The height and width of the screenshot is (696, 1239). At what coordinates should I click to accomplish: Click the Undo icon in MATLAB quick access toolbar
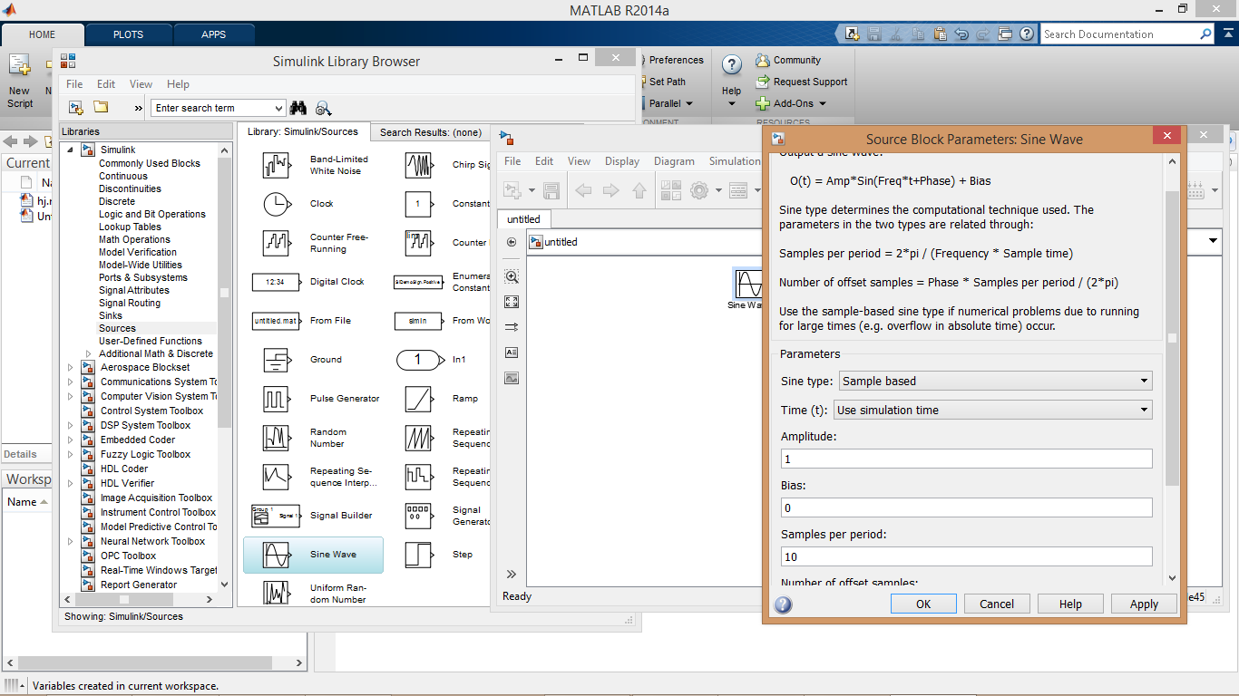coord(961,34)
